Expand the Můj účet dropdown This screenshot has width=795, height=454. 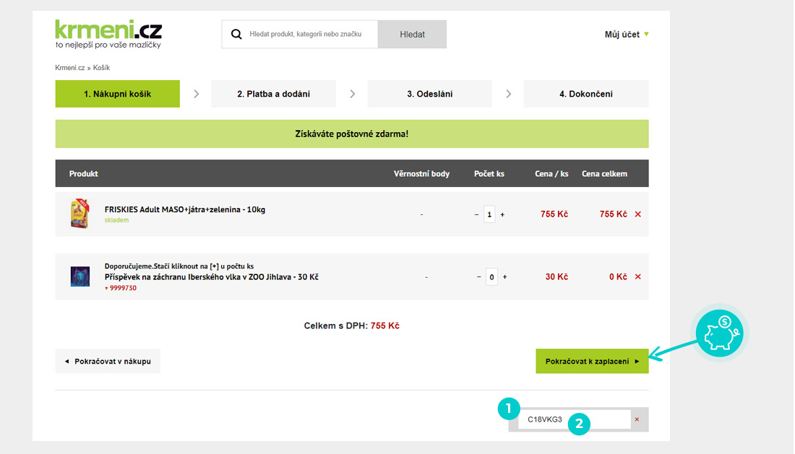pos(626,34)
